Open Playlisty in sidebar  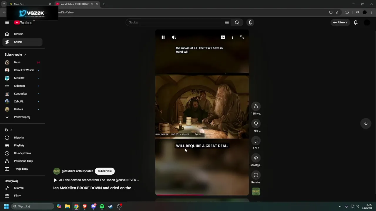[22, 145]
